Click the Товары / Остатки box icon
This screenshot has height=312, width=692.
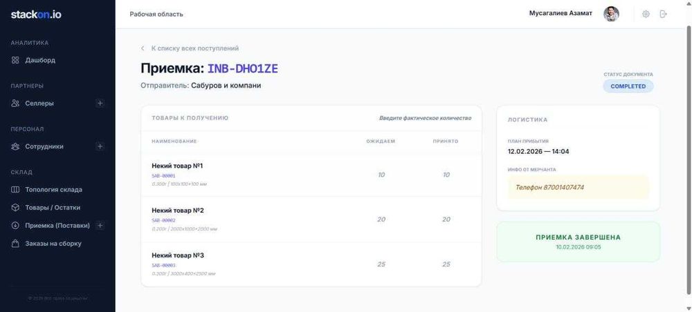[15, 208]
